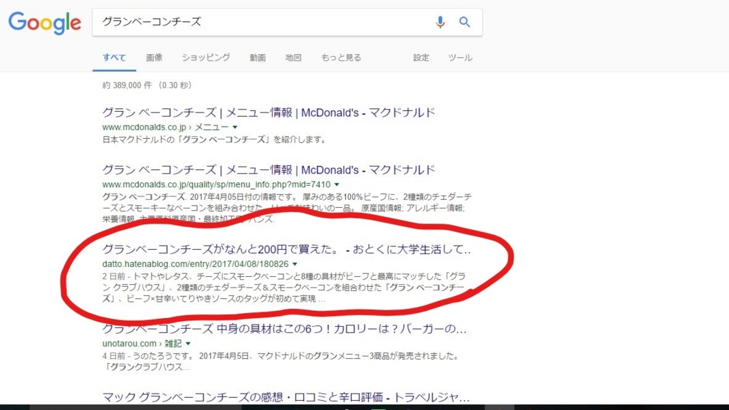Click the datto.hatenablog.com/entry green URL
This screenshot has height=410, width=729.
(195, 264)
